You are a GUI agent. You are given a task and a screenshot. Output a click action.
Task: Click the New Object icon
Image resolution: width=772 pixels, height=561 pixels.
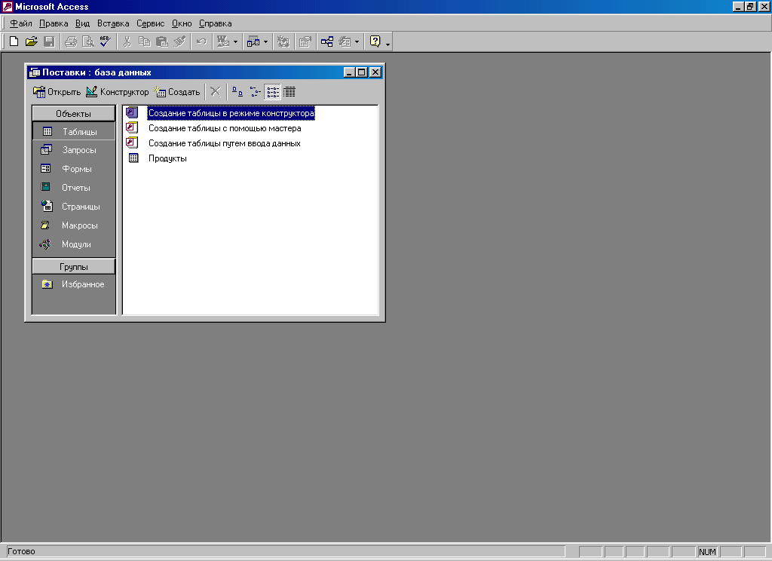345,42
